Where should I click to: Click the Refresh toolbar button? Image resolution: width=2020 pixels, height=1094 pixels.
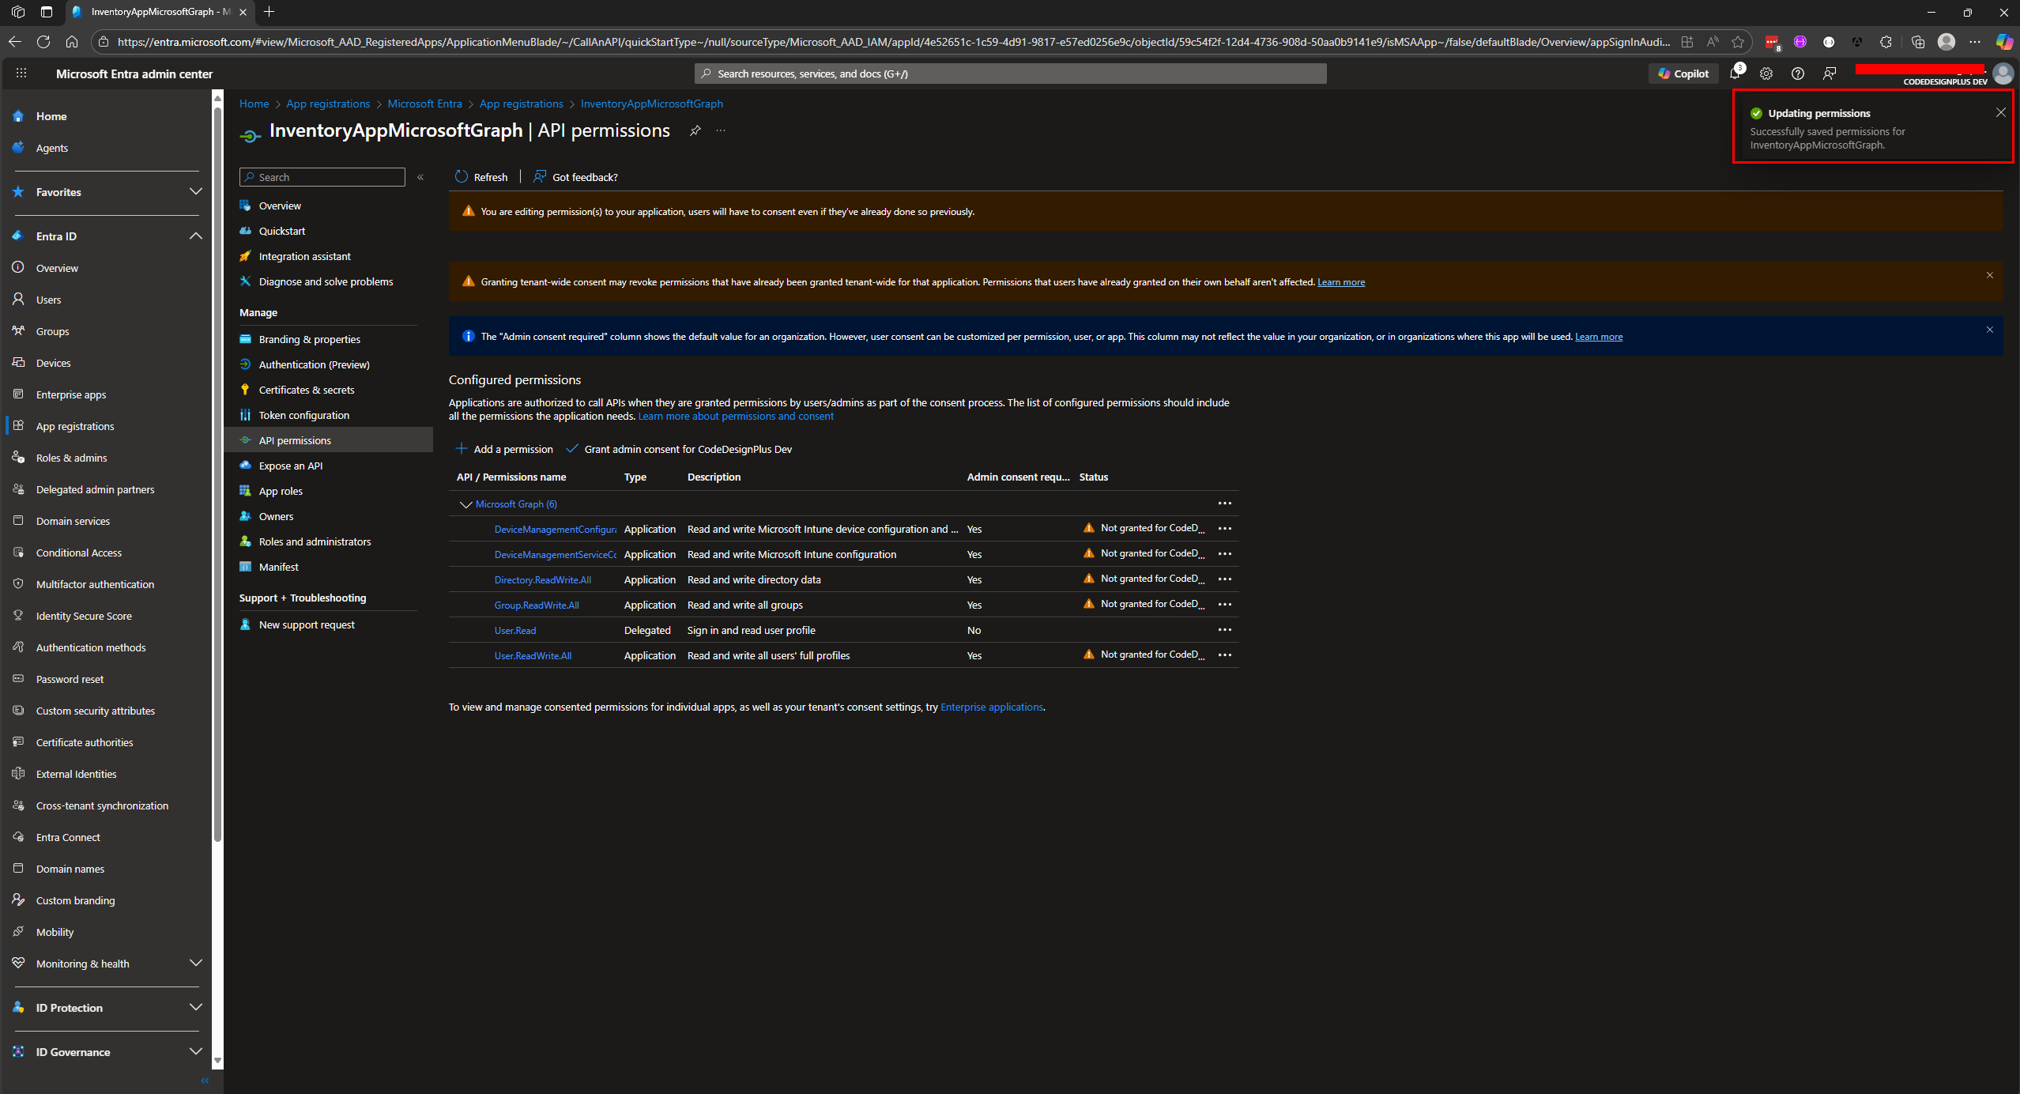[x=481, y=177]
